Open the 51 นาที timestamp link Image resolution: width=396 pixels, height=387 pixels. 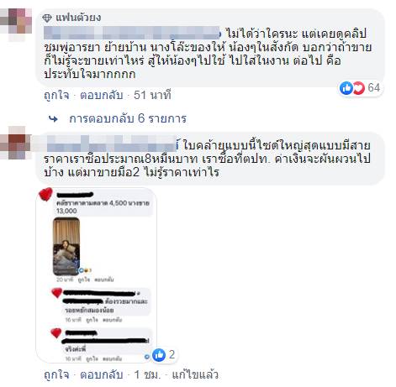tap(152, 95)
